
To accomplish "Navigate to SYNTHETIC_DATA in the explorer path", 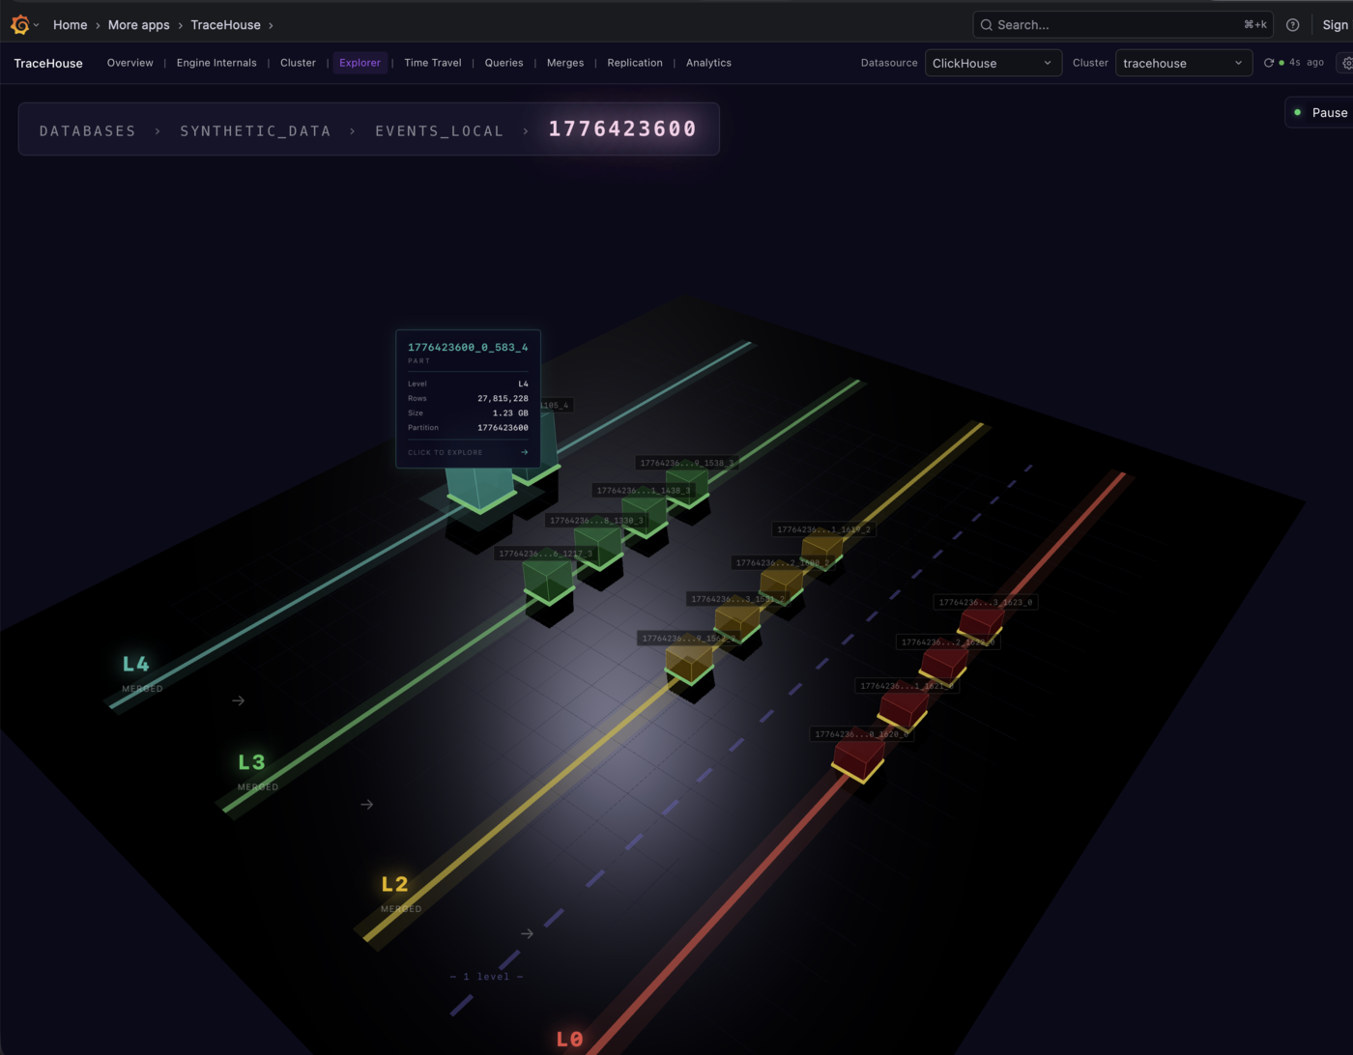I will (255, 130).
